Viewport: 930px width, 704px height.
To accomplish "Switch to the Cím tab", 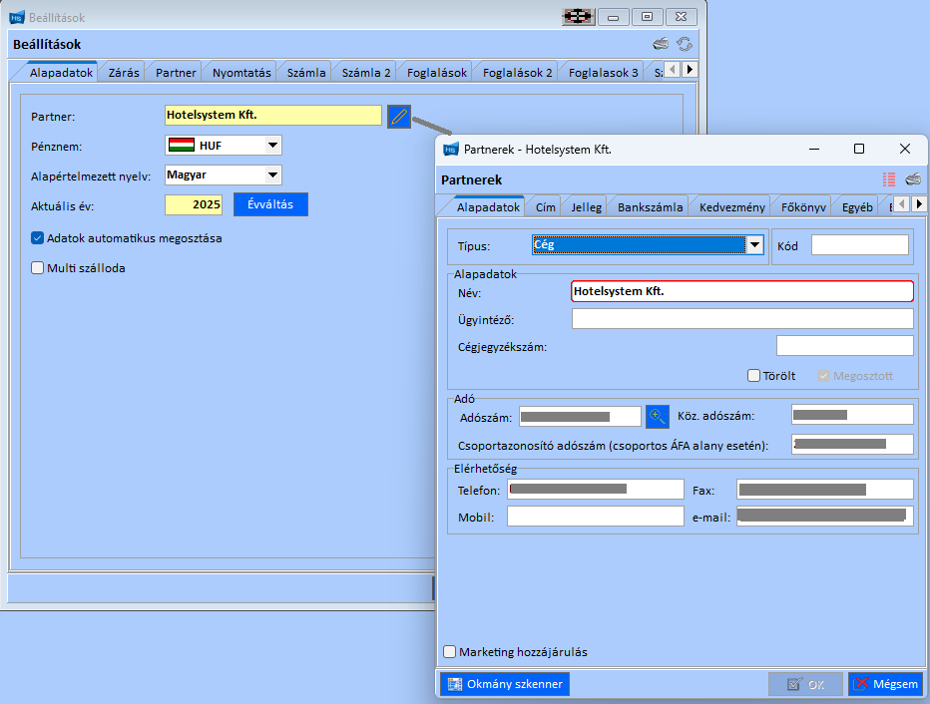I will [546, 206].
